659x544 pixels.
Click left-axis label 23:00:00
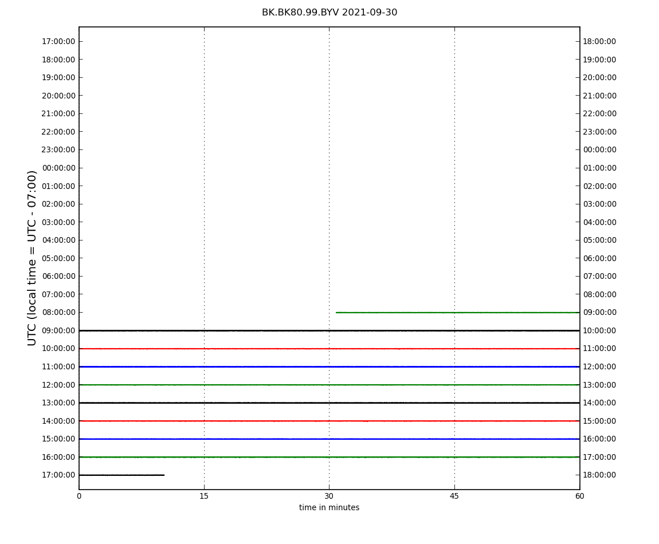[x=58, y=150]
